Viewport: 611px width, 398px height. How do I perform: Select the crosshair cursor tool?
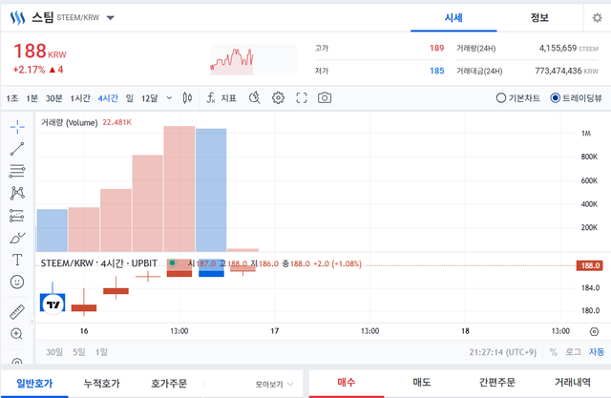click(x=17, y=127)
